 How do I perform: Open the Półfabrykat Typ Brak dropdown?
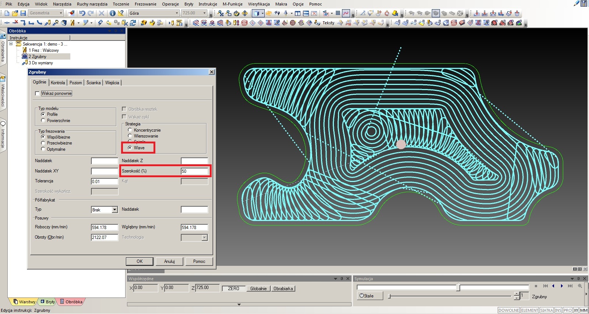click(114, 210)
